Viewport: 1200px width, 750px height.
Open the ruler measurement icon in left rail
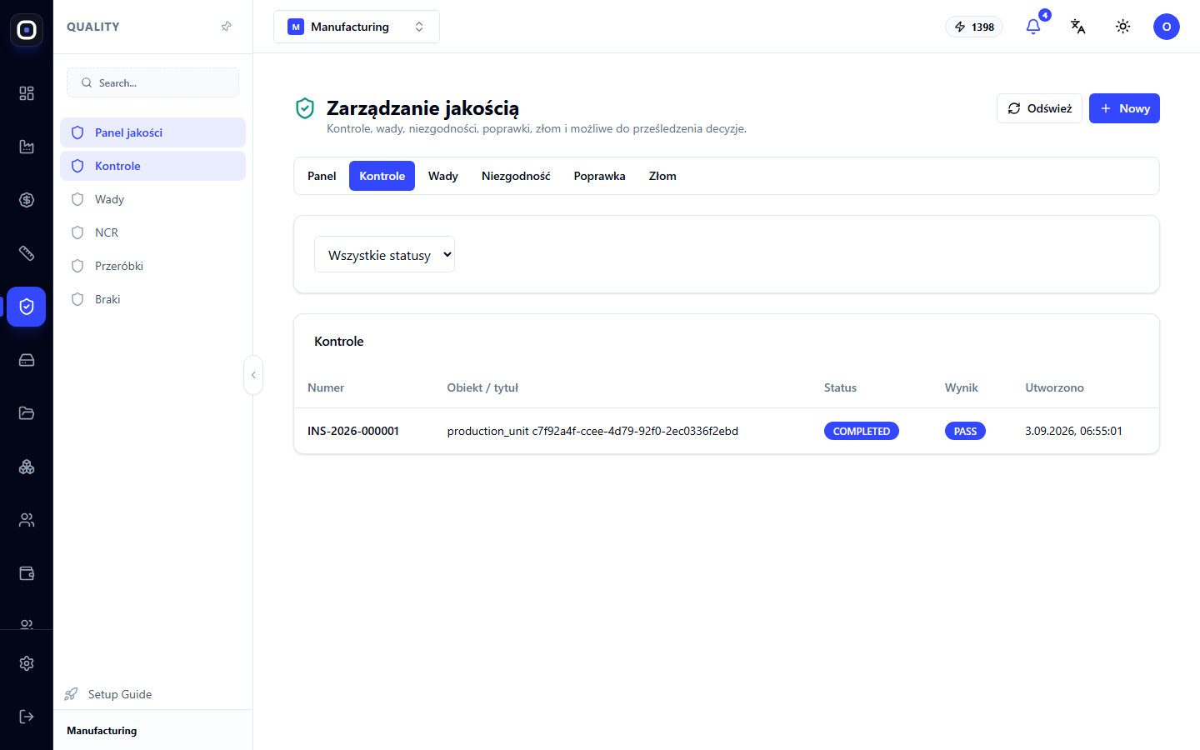coord(27,253)
